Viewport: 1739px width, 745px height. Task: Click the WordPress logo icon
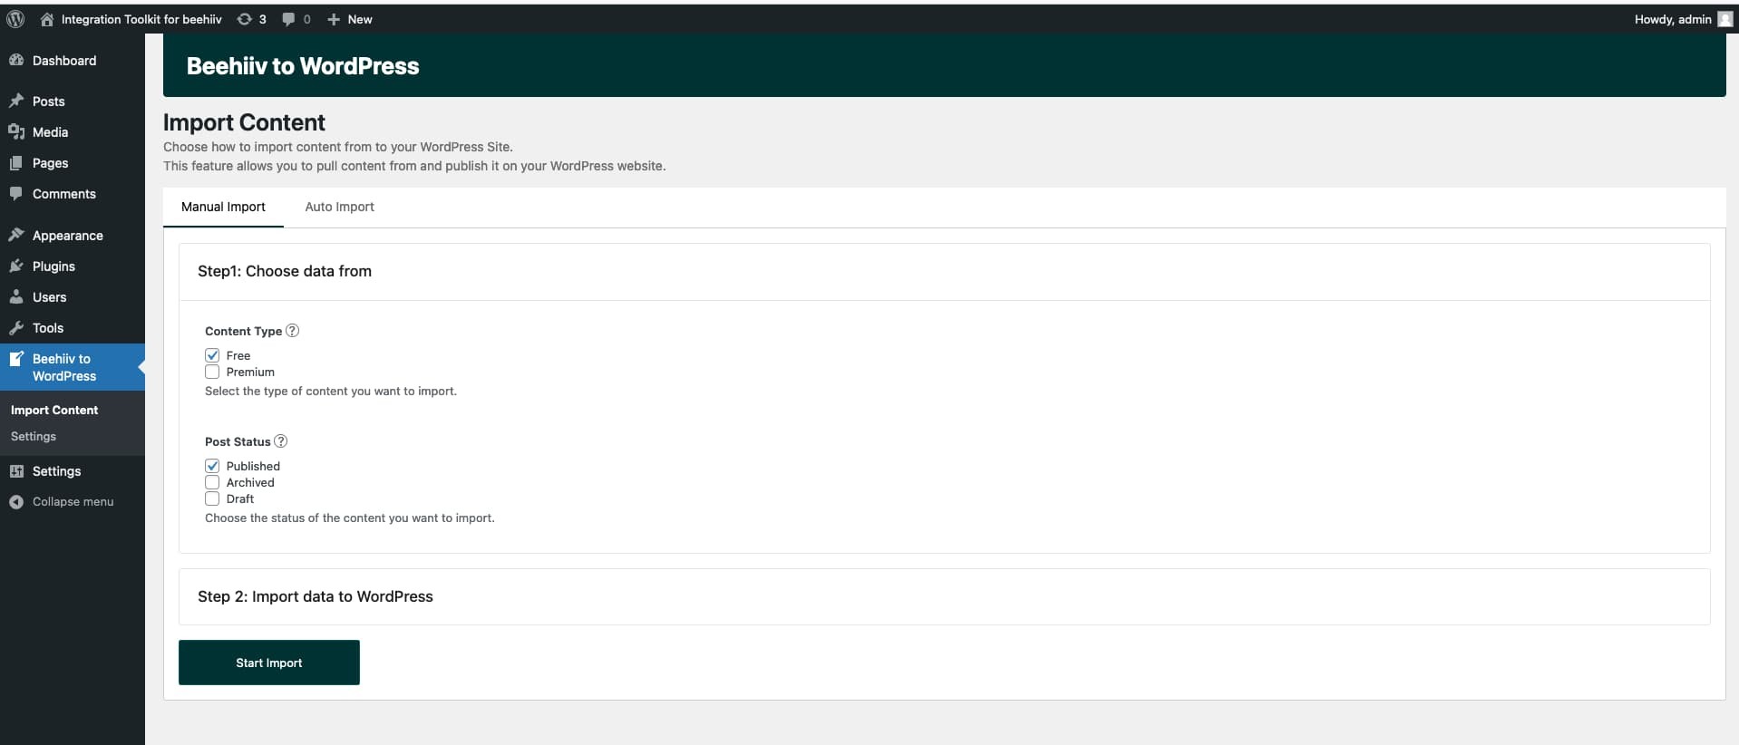point(15,19)
